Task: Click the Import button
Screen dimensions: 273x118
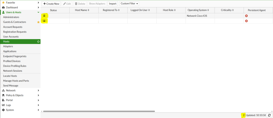Action: 113,4
